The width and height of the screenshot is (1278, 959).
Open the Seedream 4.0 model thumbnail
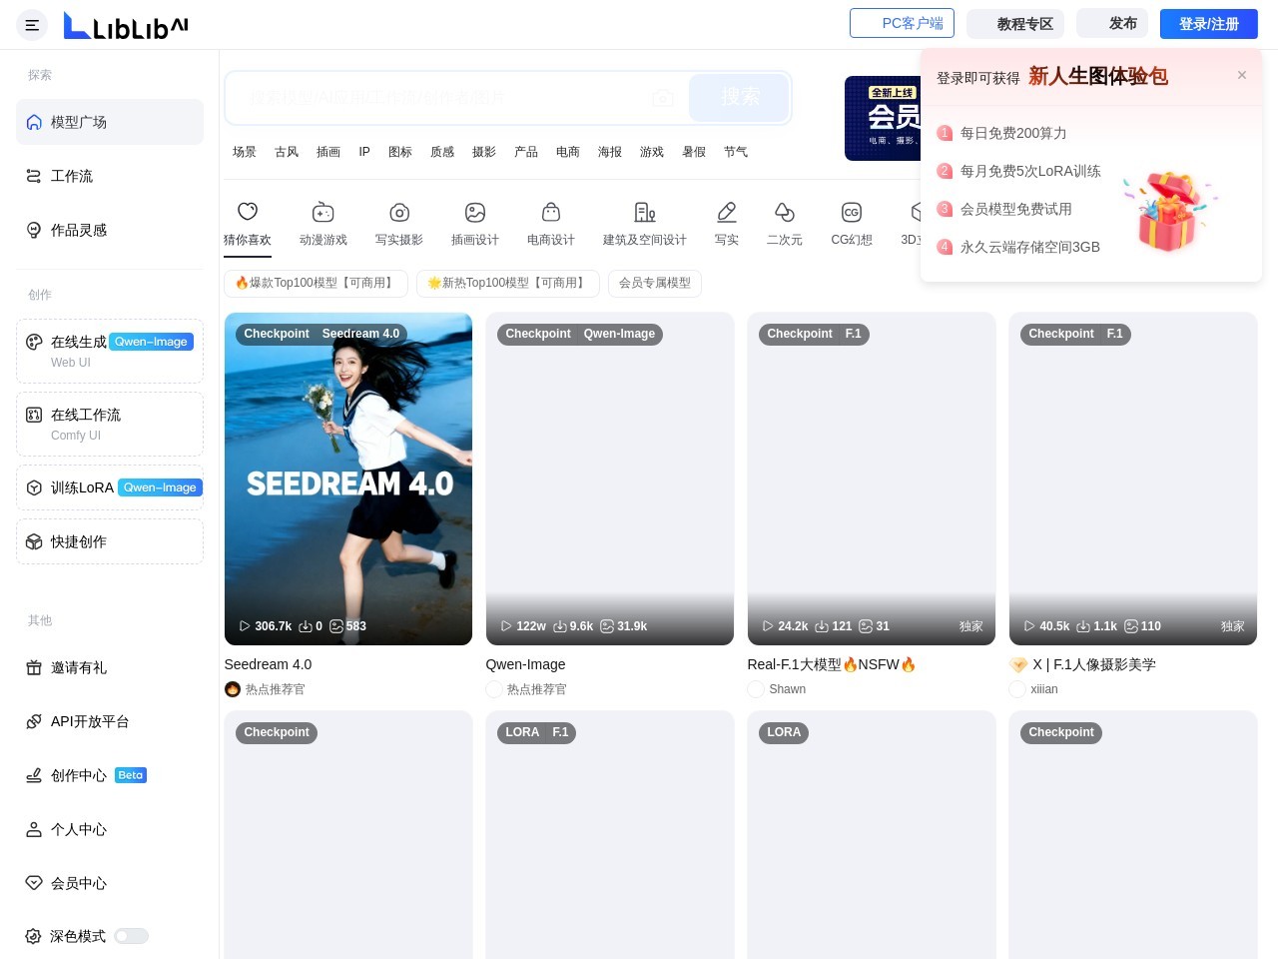click(348, 479)
